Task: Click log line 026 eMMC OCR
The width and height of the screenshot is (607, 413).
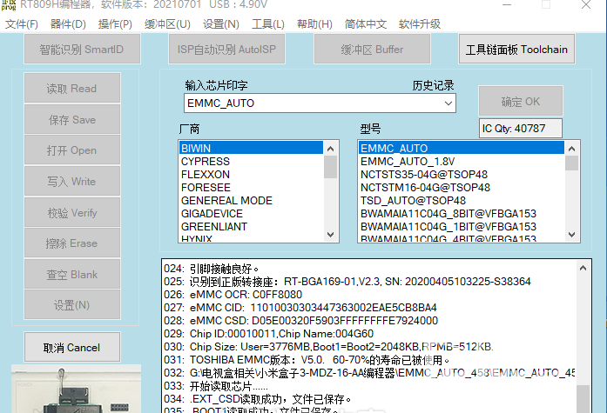Action: point(233,295)
